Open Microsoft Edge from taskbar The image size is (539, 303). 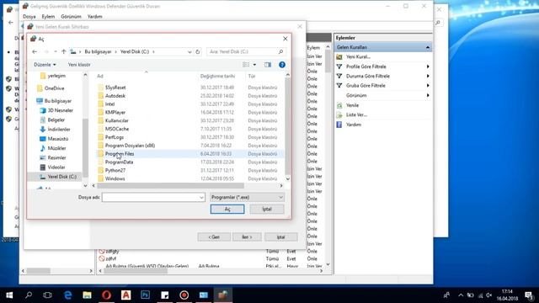(67, 295)
